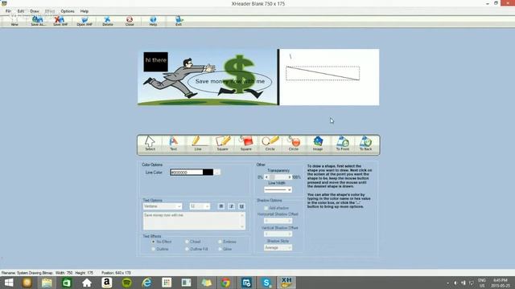515x289 pixels.
Task: Click the Delete toolbar icon
Action: tap(107, 22)
